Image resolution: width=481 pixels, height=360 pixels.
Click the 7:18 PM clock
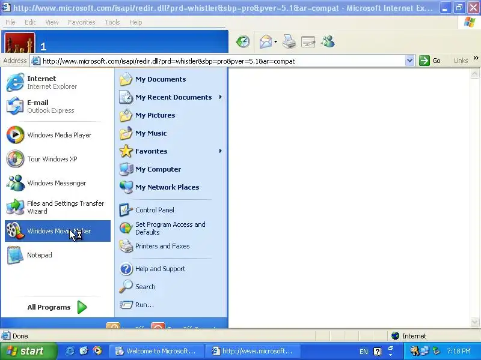[459, 351]
